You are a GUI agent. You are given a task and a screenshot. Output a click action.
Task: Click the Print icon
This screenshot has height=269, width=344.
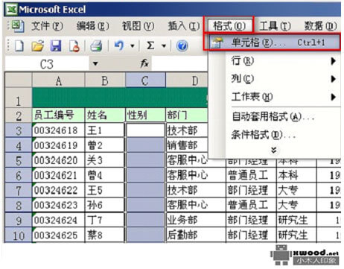96,46
